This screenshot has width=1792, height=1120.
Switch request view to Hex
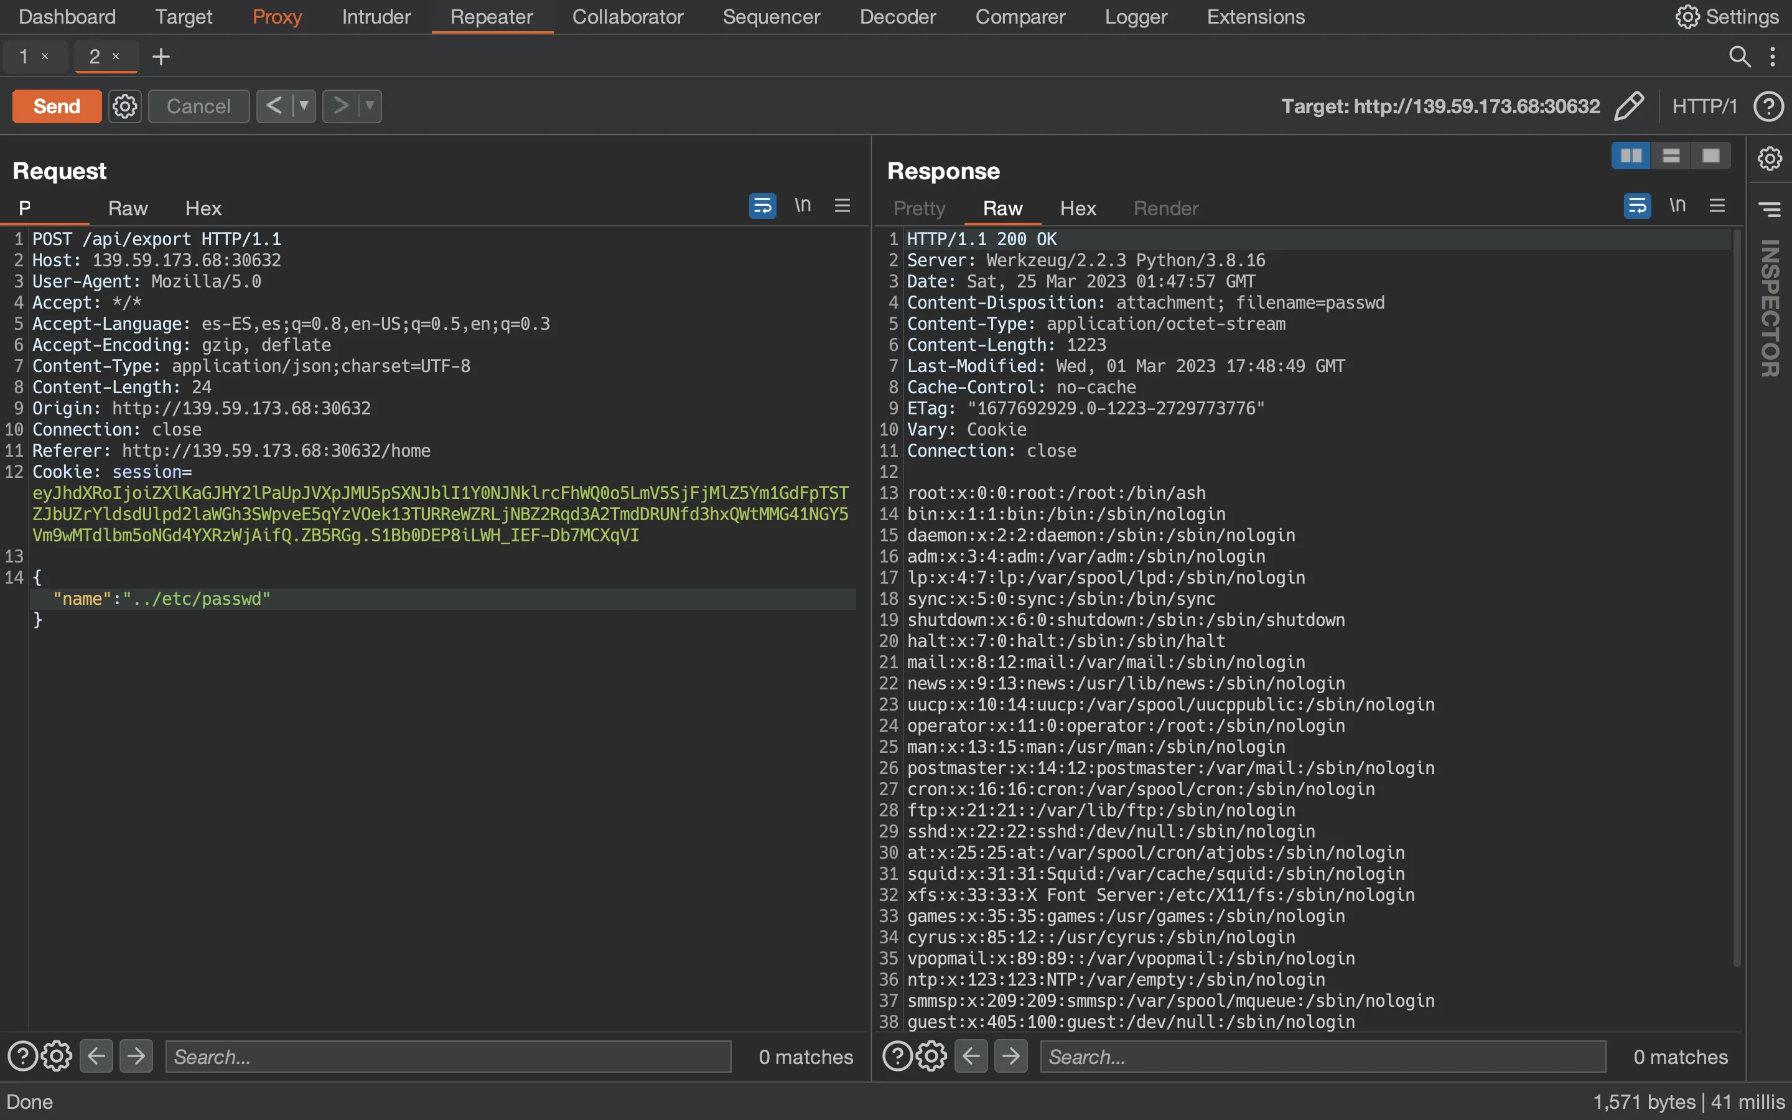pyautogui.click(x=203, y=208)
